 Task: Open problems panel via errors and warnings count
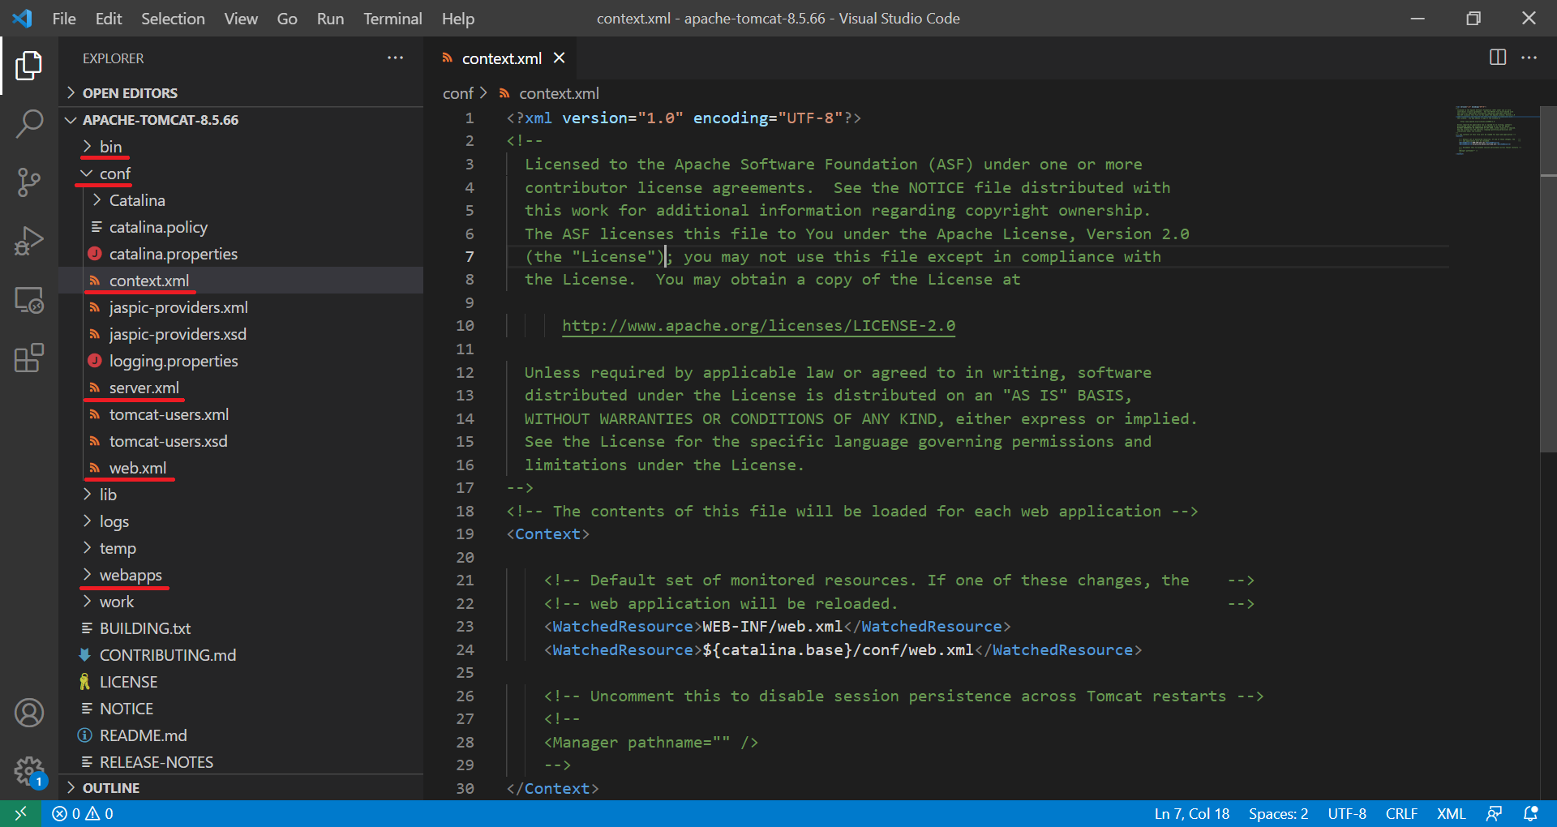82,813
